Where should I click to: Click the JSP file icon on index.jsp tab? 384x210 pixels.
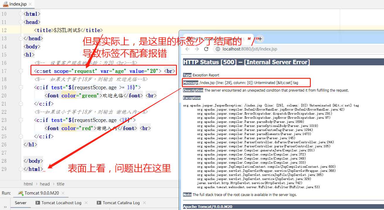click(6, 4)
